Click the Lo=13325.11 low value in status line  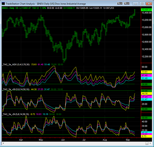[x=96, y=8]
